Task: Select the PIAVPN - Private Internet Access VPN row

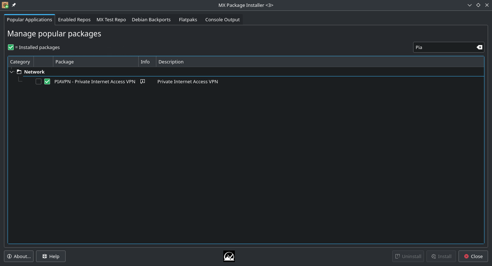Action: click(246, 81)
